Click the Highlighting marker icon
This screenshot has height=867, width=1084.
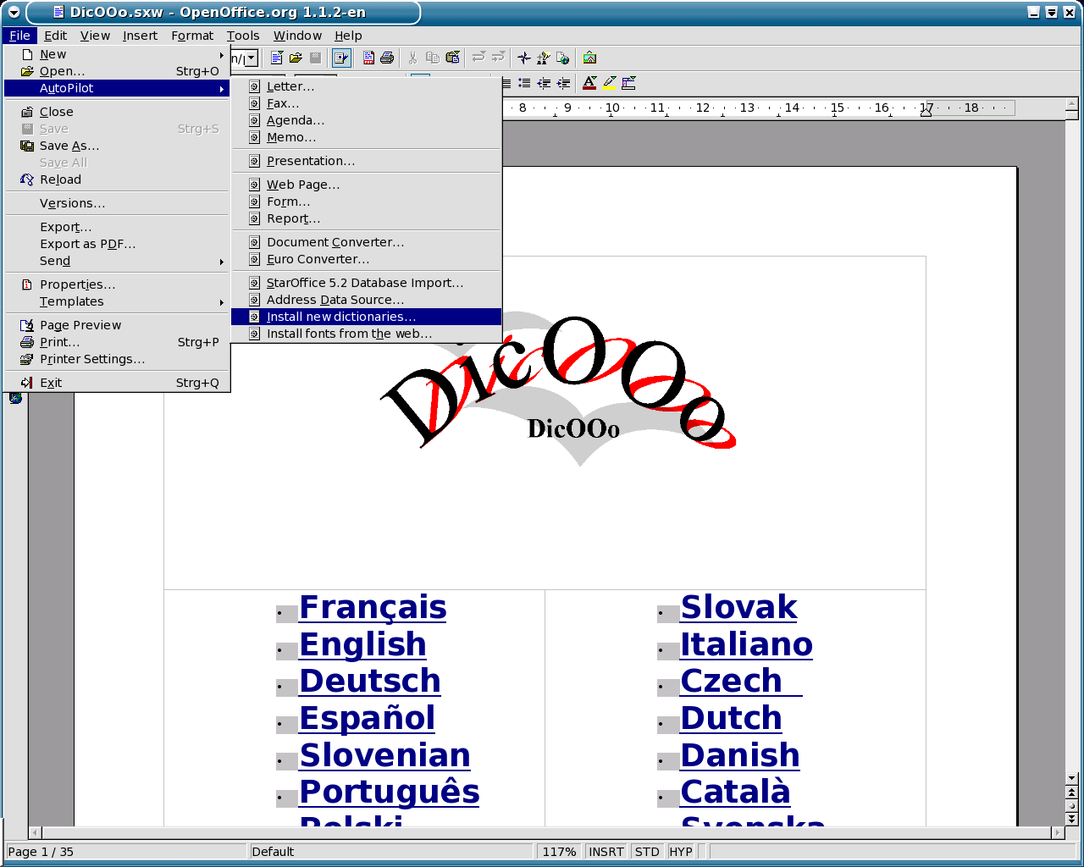point(609,83)
